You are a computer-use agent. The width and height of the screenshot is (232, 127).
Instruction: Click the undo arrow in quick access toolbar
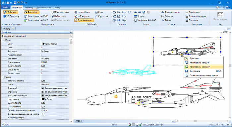18,3
